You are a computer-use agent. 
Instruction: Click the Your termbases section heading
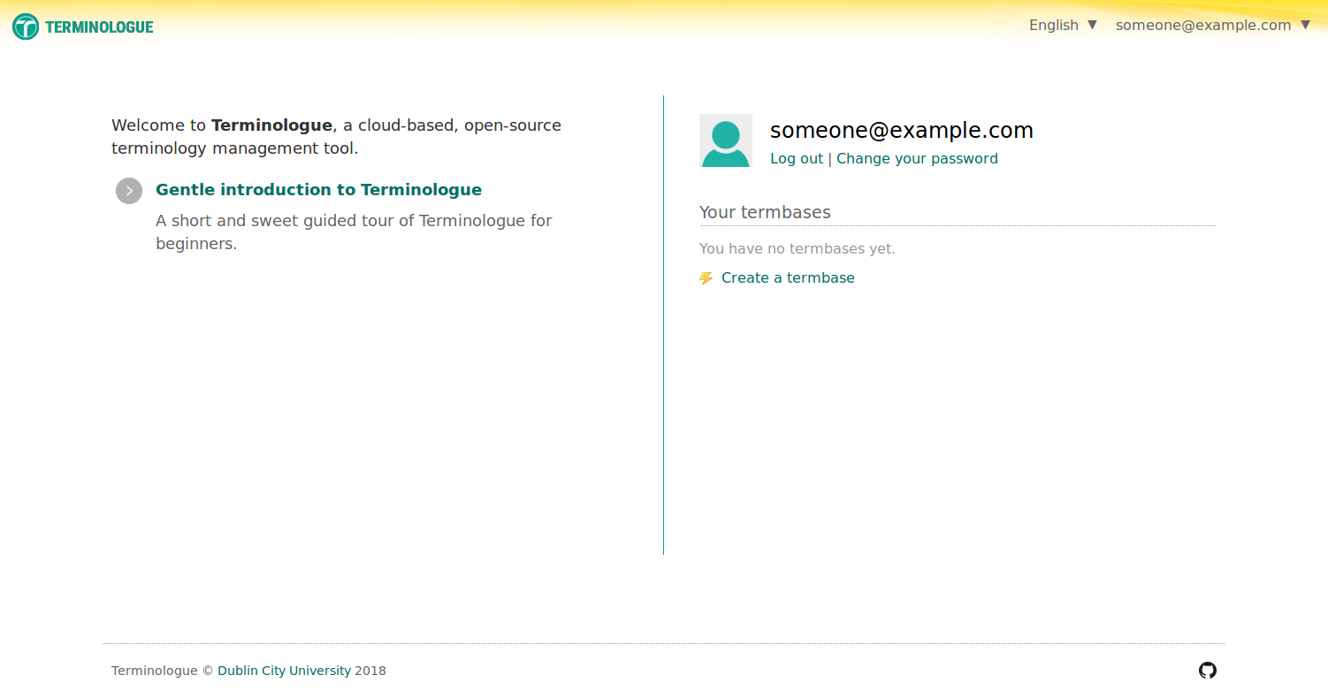pyautogui.click(x=764, y=212)
